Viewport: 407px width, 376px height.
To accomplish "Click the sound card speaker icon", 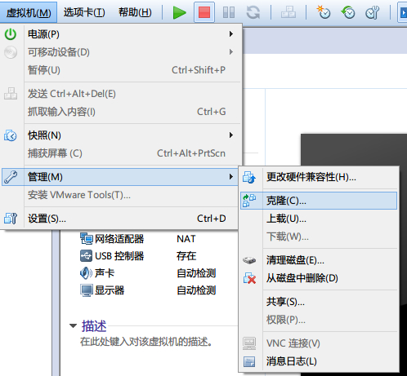I will [x=86, y=273].
